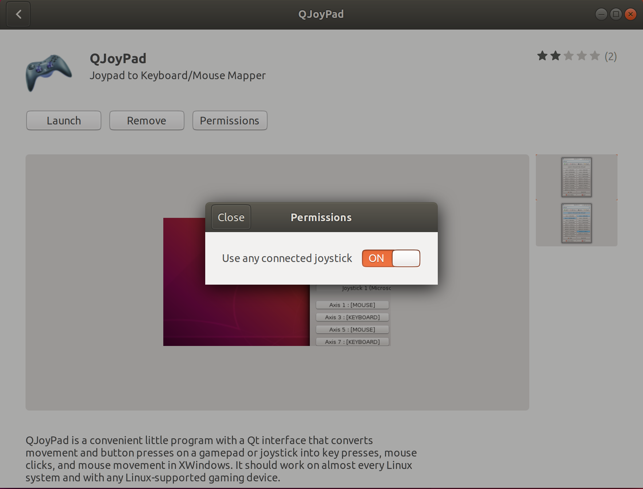This screenshot has height=489, width=643.
Task: Select the fourth rating star
Action: [581, 56]
